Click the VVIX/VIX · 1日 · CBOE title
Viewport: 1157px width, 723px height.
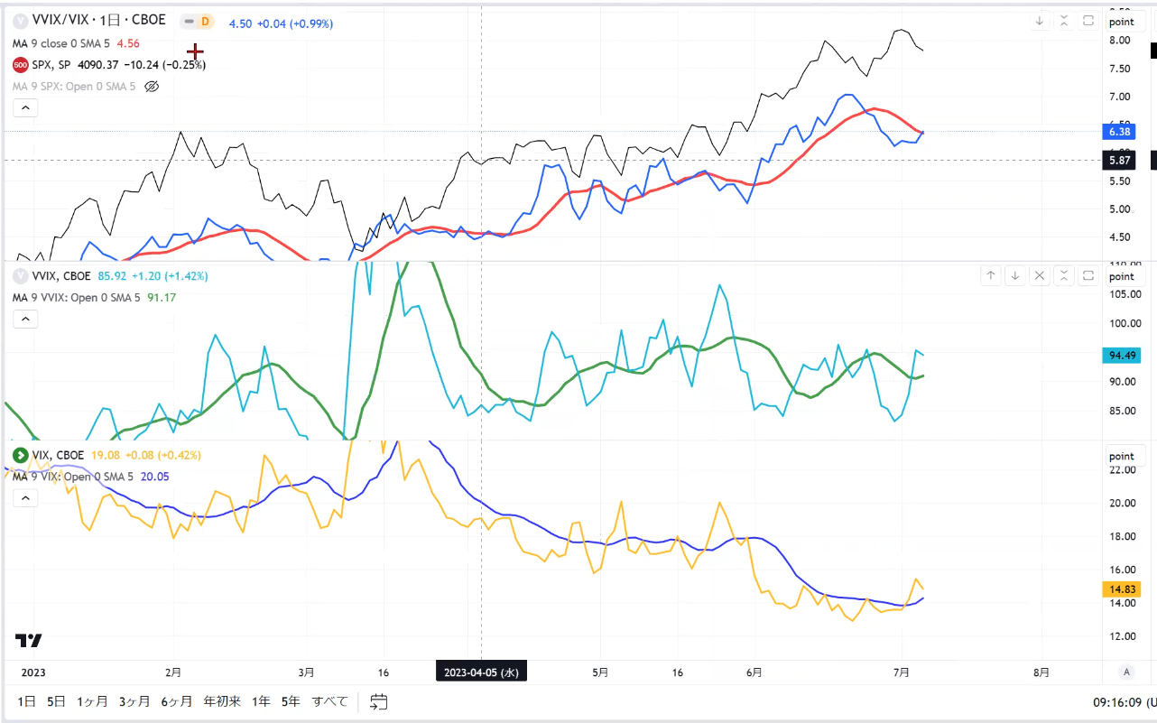click(98, 21)
